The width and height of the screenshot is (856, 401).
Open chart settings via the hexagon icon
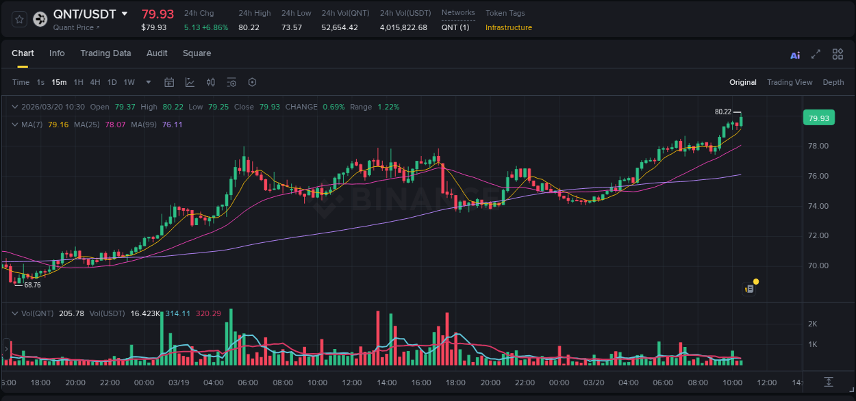pos(252,82)
